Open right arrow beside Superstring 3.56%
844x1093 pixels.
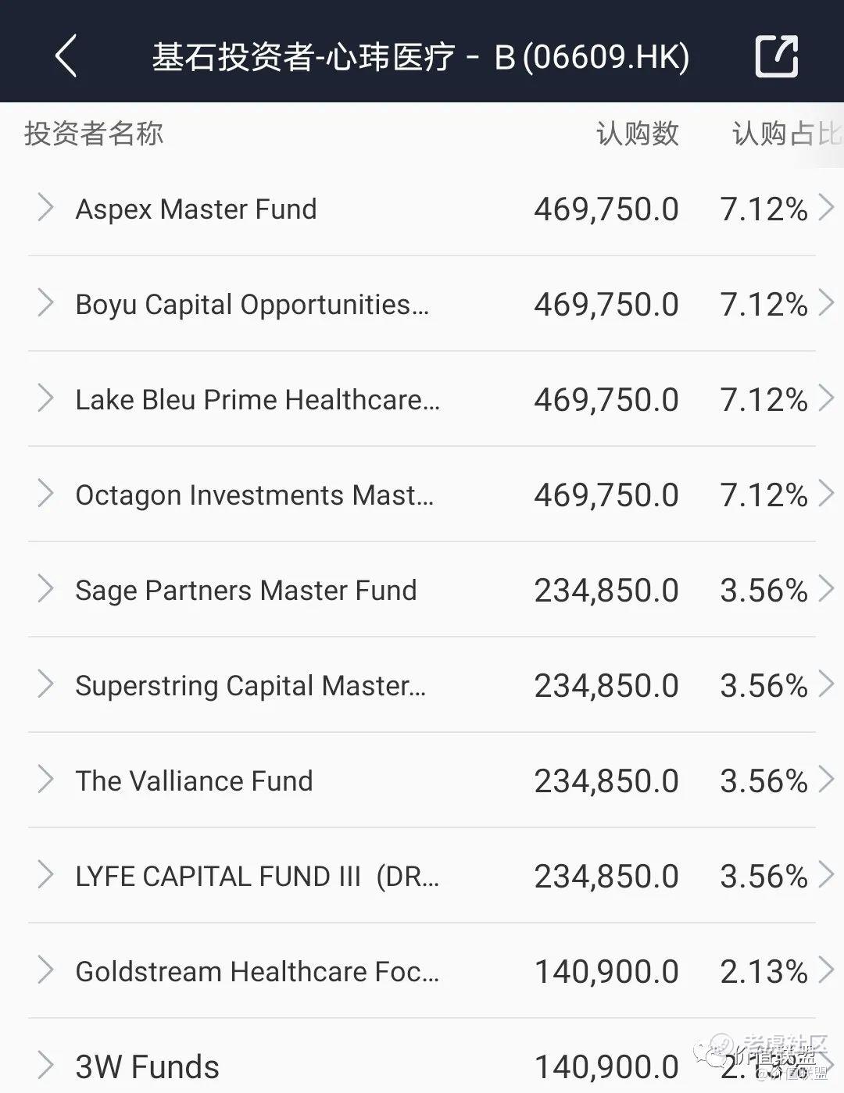point(826,684)
